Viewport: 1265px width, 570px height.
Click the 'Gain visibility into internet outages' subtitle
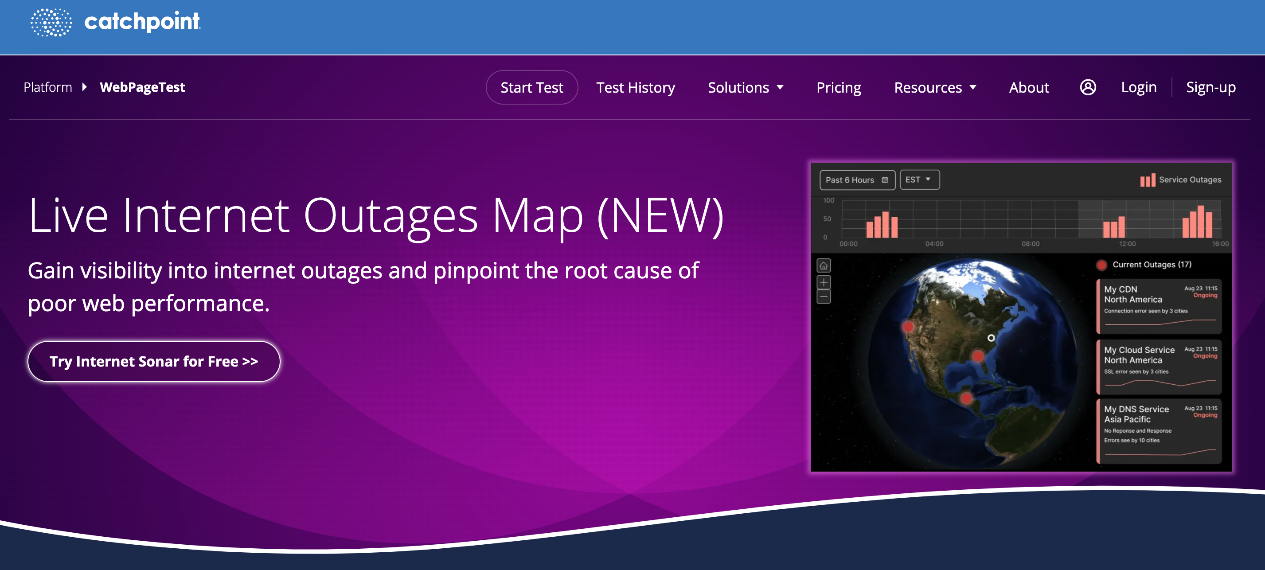pos(363,287)
